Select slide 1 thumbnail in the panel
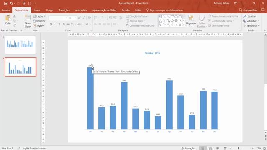The height and width of the screenshot is (150, 267). (x=20, y=45)
